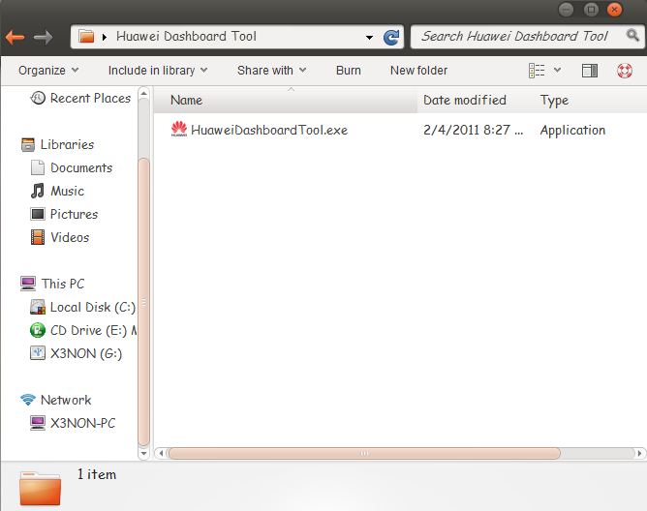Click the navigation pane vertical scrollbar thumb
The image size is (647, 511).
point(143,302)
